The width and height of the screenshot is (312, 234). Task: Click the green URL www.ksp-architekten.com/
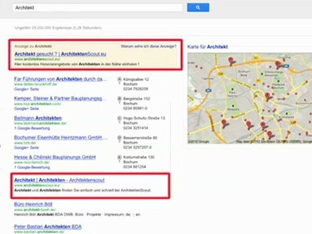tap(37, 104)
